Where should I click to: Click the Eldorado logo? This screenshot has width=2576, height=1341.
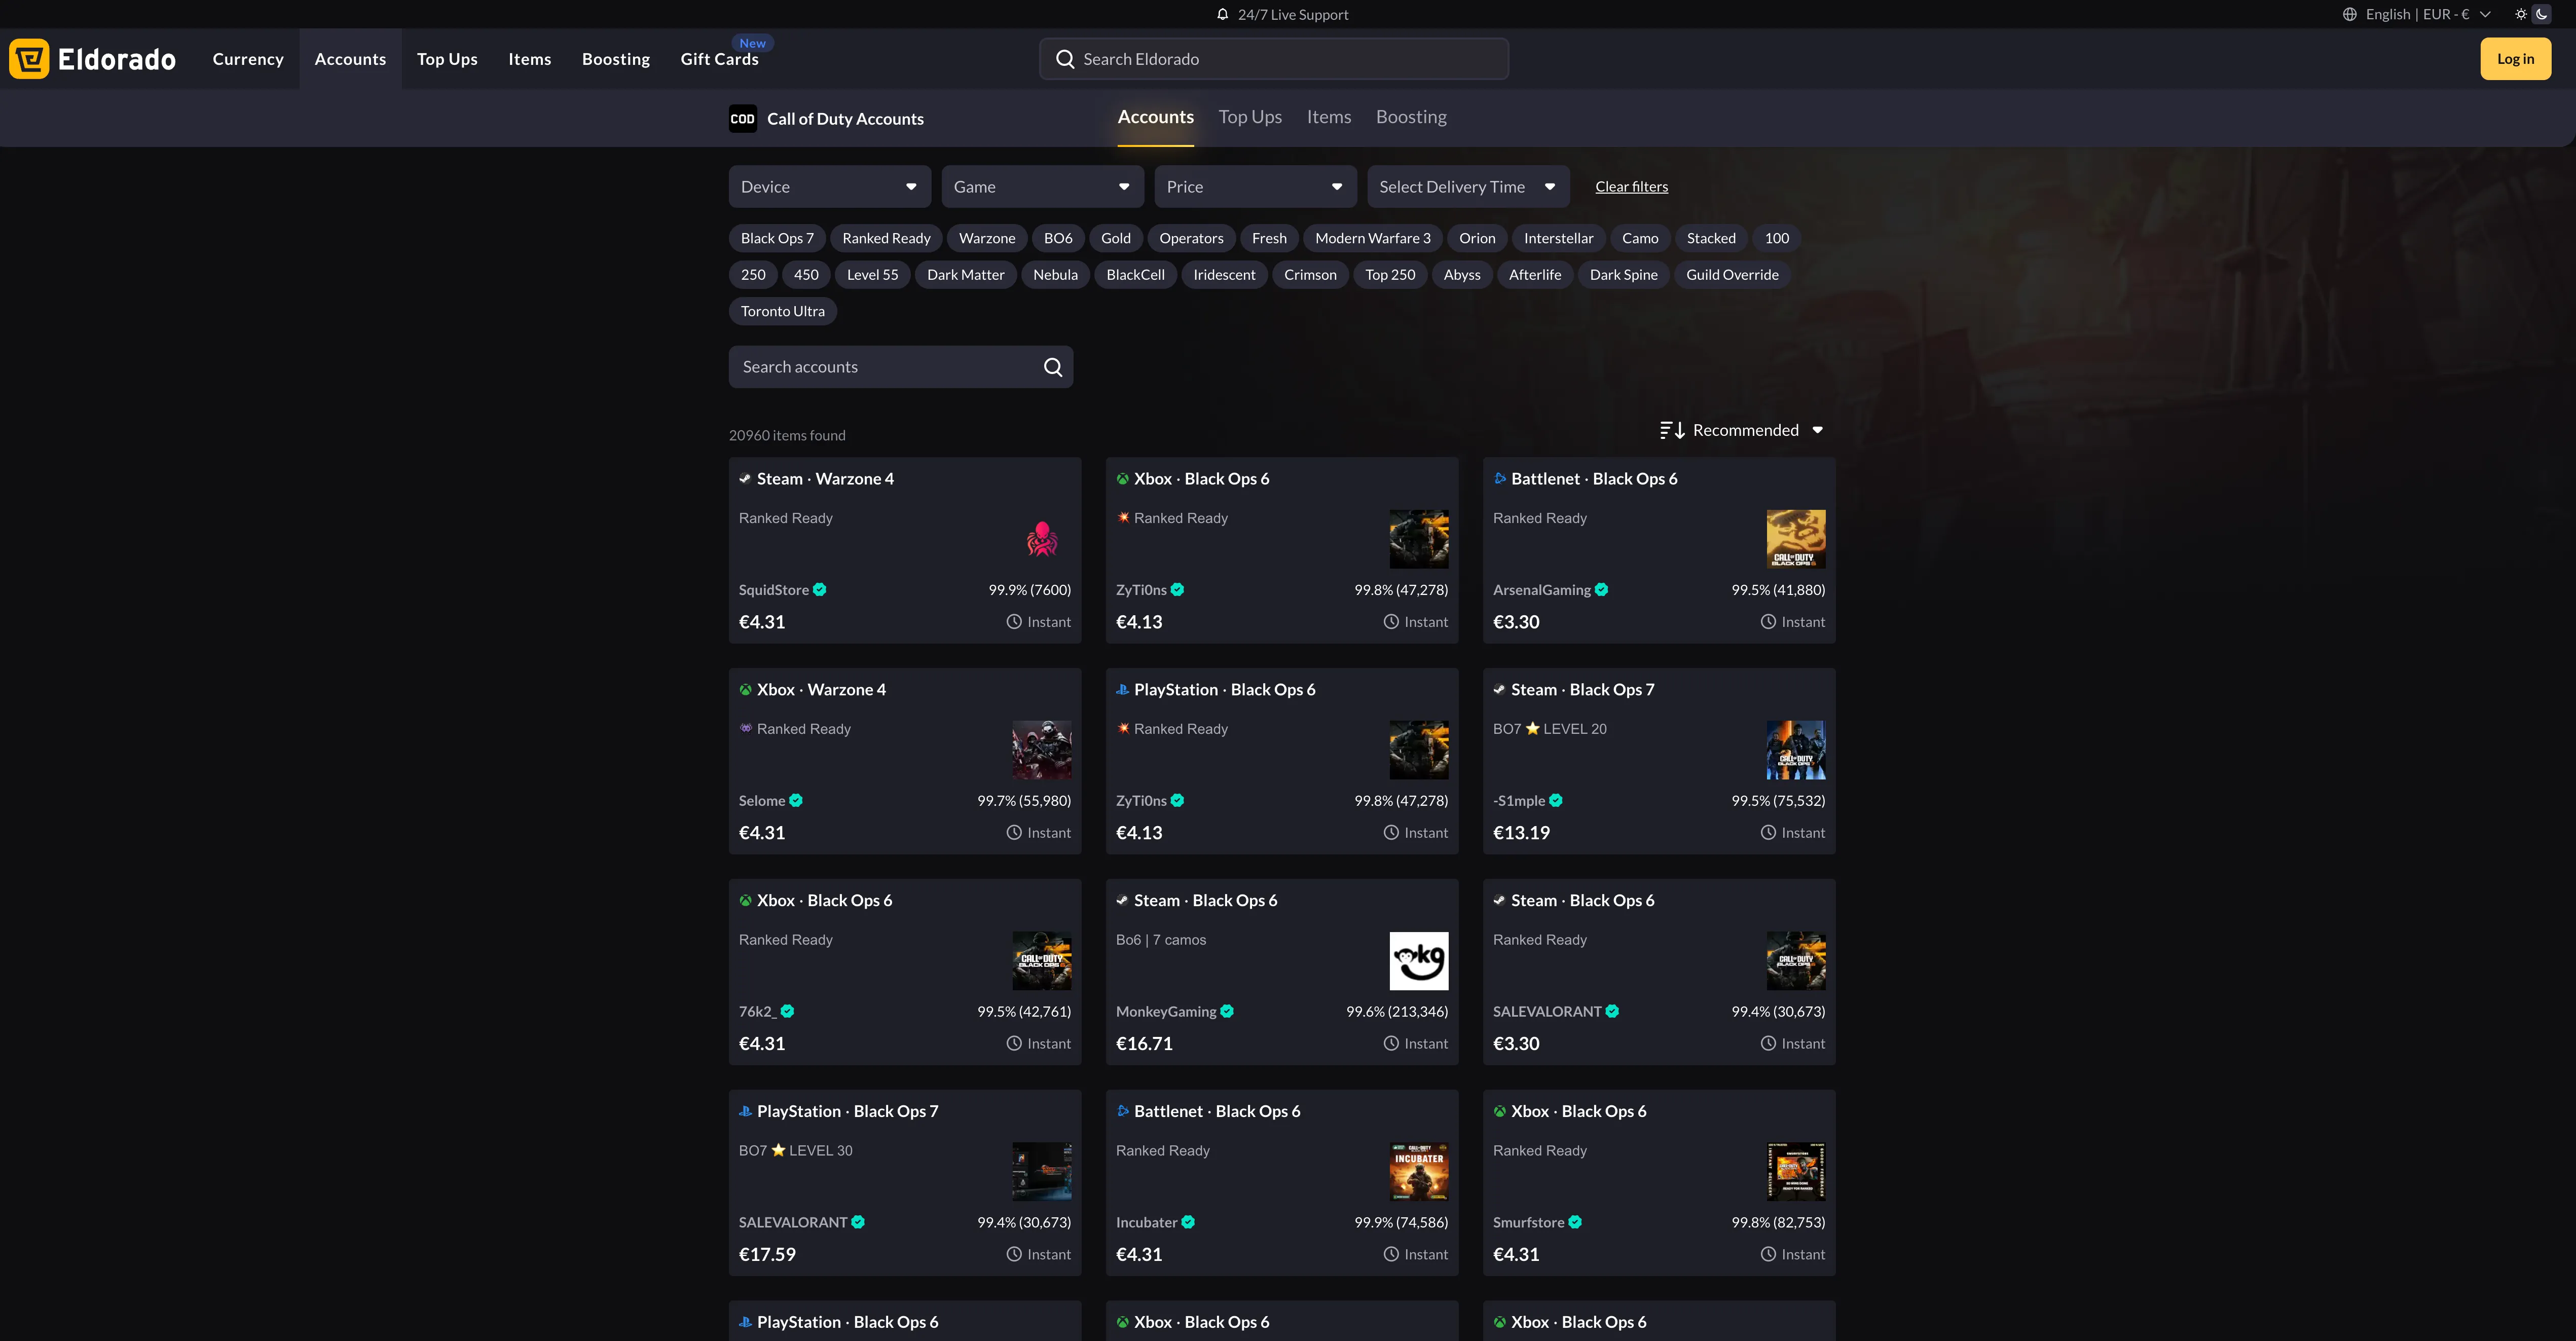pos(92,58)
